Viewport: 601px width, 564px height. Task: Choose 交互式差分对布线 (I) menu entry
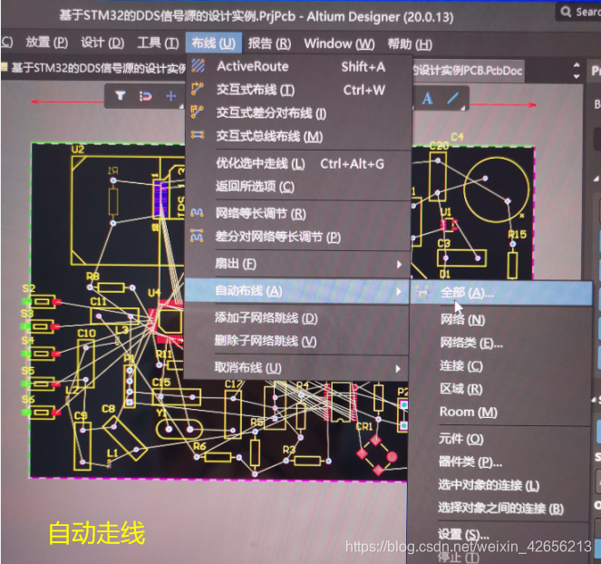coord(299,112)
